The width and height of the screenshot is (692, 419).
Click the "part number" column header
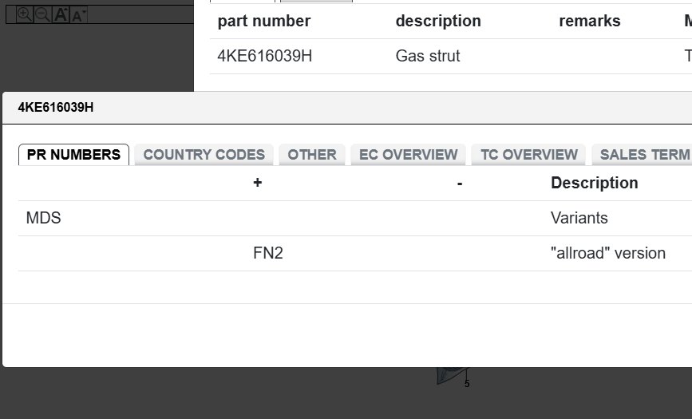click(264, 21)
